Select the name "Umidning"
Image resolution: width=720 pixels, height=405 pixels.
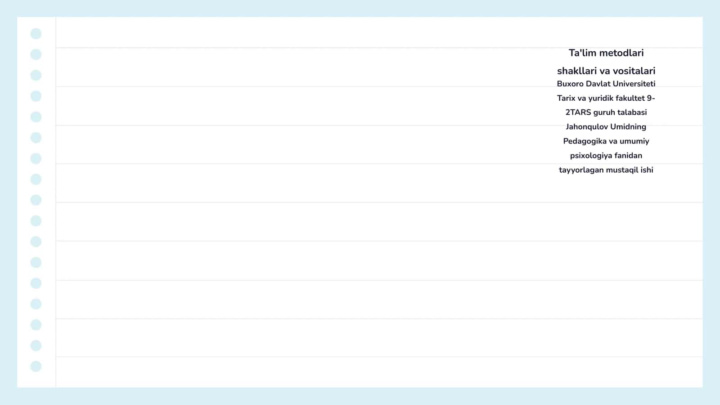pyautogui.click(x=628, y=127)
